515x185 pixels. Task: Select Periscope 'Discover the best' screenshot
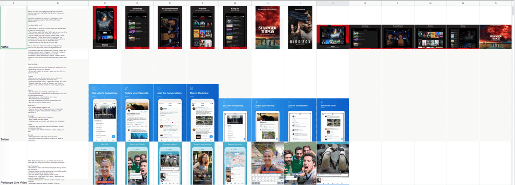170,164
